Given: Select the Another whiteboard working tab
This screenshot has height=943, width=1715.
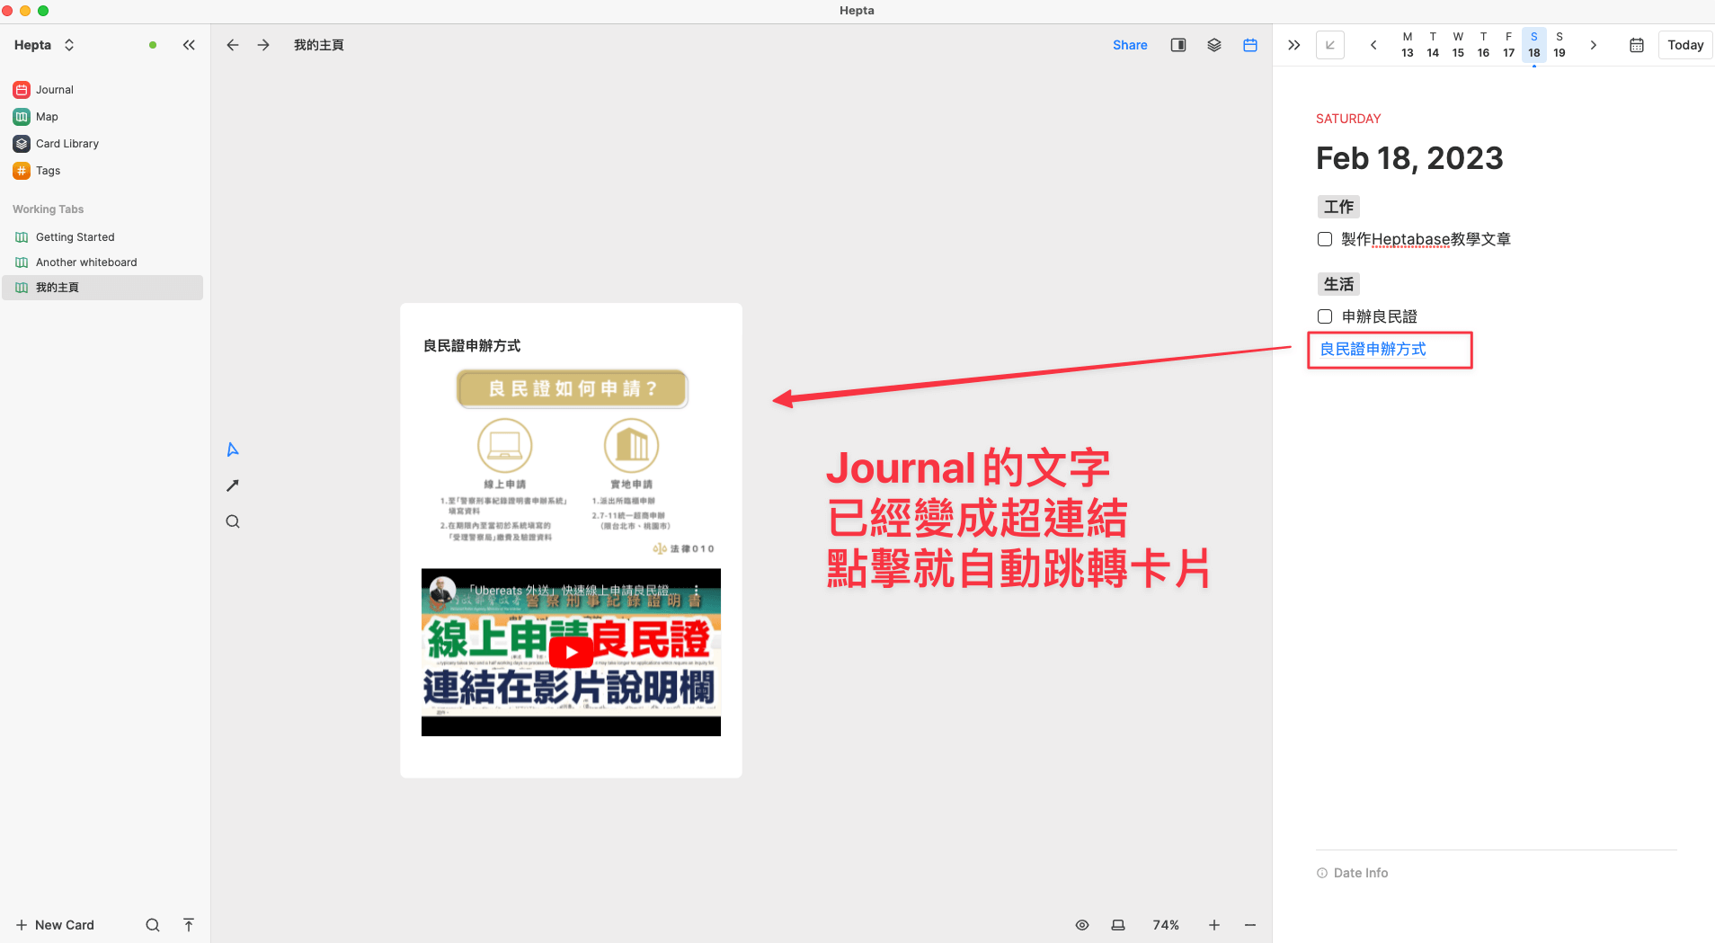Looking at the screenshot, I should (x=85, y=262).
